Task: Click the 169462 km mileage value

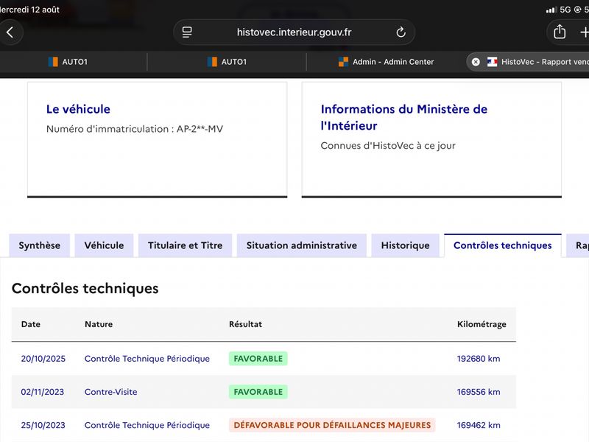Action: tap(479, 425)
